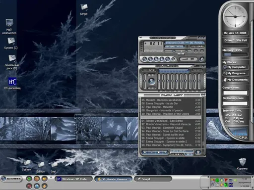Screen dimensions: 254x190
Task: Click Winamp pause button
Action: point(156,59)
